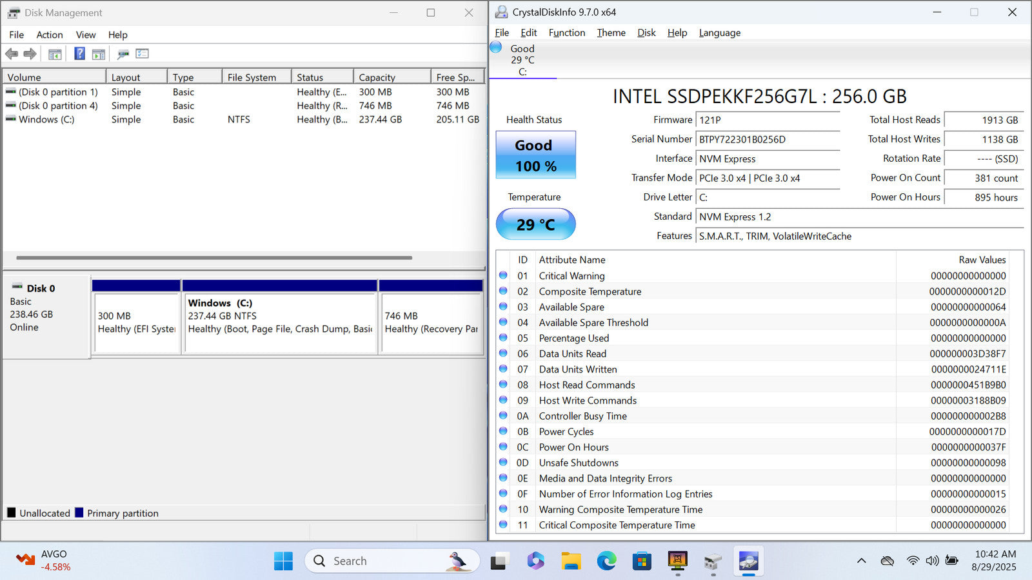Open CrystalDiskInfo Theme menu
1032x580 pixels.
pos(611,33)
